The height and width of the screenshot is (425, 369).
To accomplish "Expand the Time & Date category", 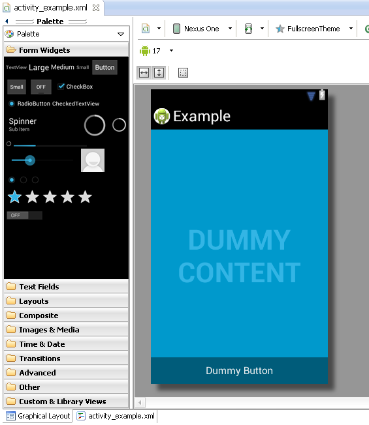I will (x=66, y=344).
